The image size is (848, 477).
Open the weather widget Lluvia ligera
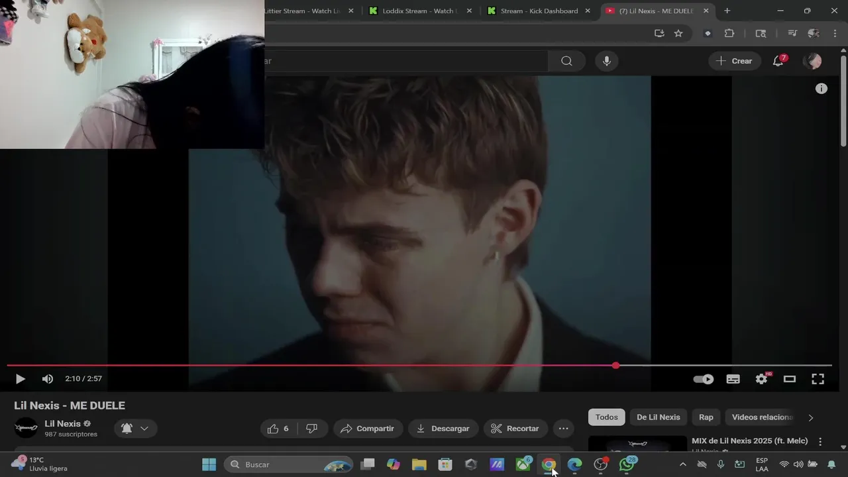click(x=40, y=464)
